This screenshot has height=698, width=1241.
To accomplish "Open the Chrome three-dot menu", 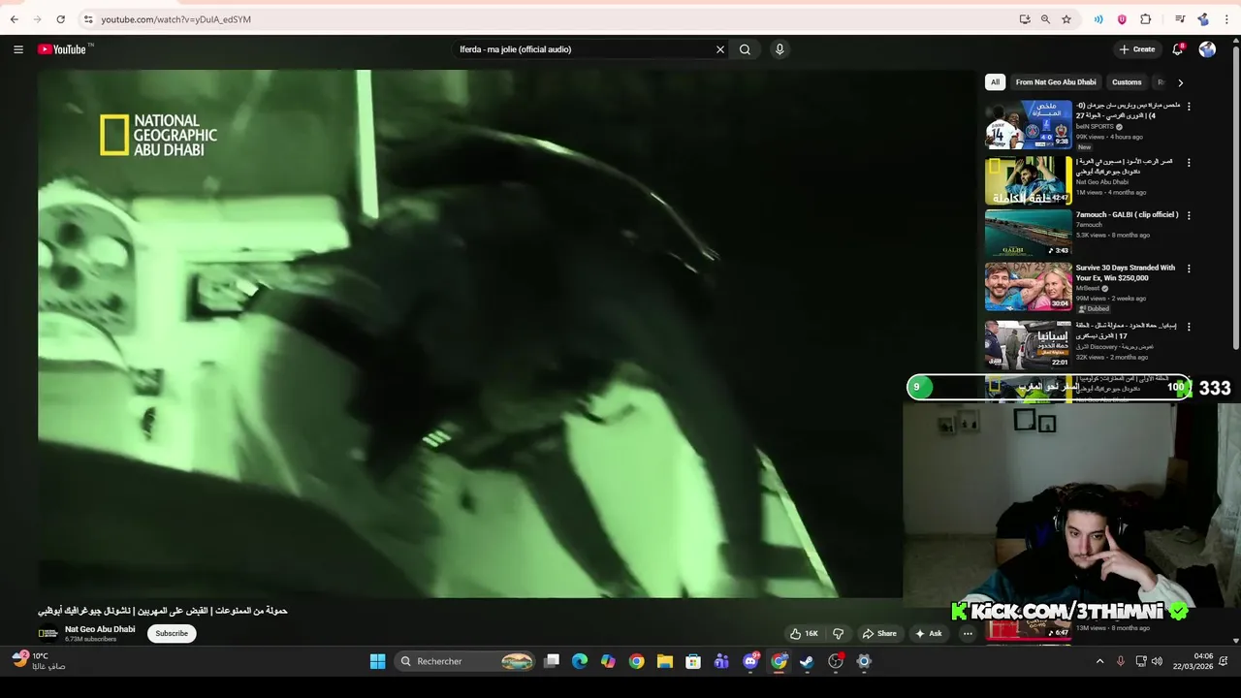I will click(x=1226, y=19).
